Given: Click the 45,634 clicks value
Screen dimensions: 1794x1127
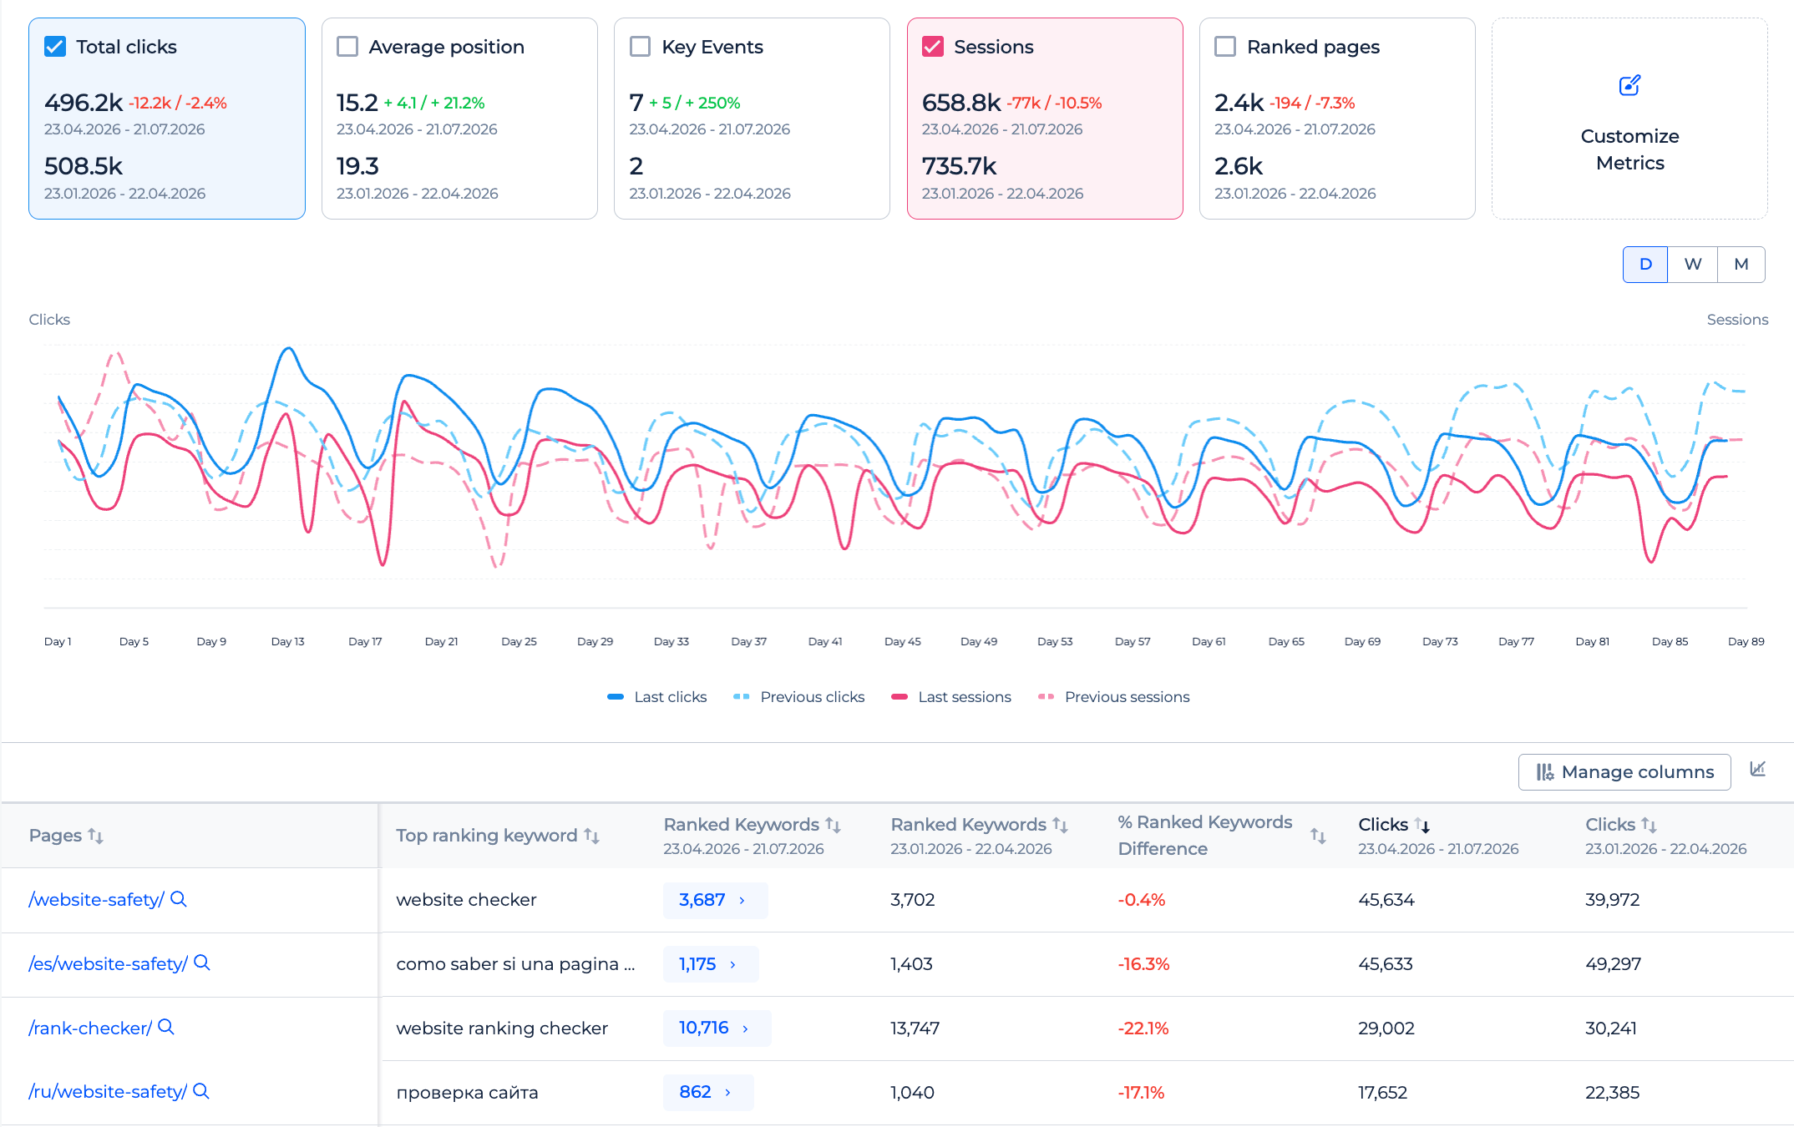Looking at the screenshot, I should [x=1386, y=900].
